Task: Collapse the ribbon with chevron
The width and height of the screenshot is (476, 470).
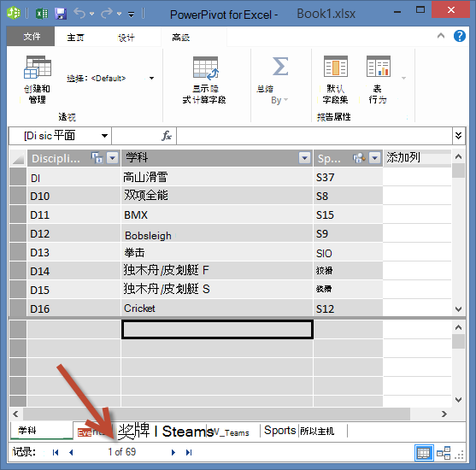Action: tap(441, 36)
